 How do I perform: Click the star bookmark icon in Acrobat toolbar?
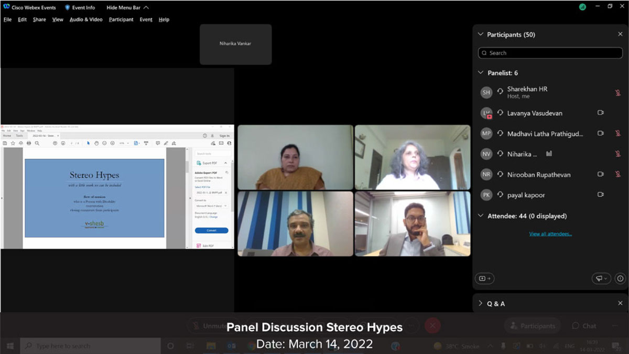[13, 143]
